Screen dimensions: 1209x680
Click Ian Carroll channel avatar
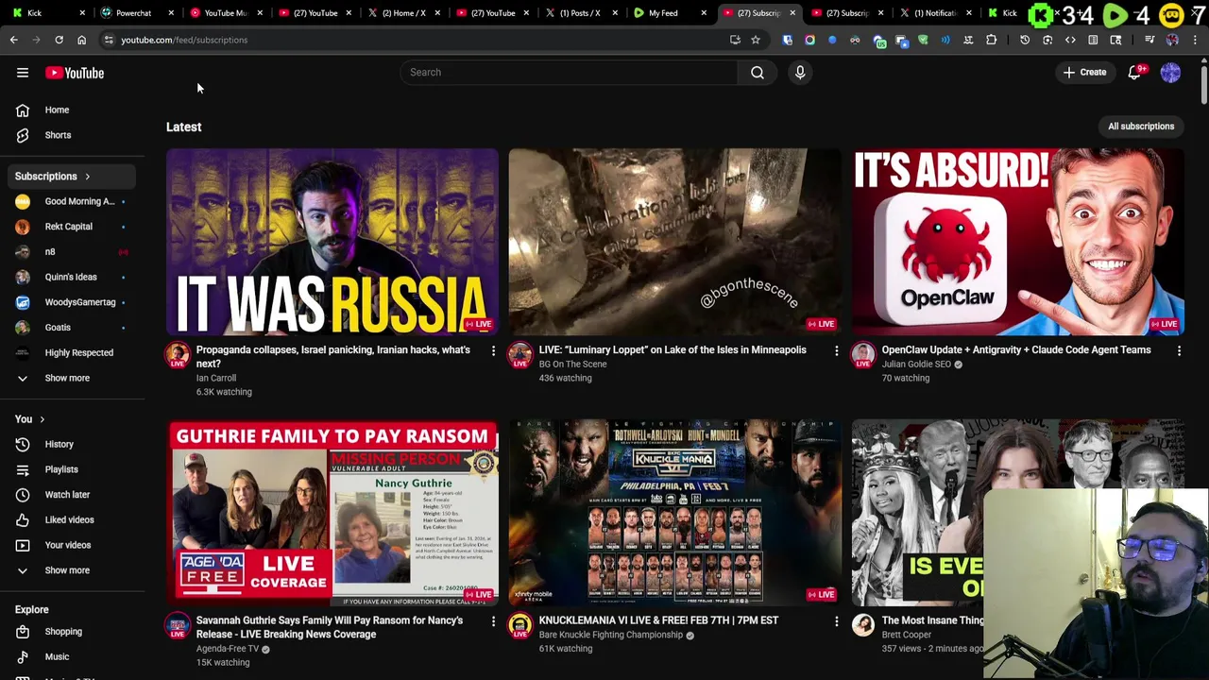point(178,355)
